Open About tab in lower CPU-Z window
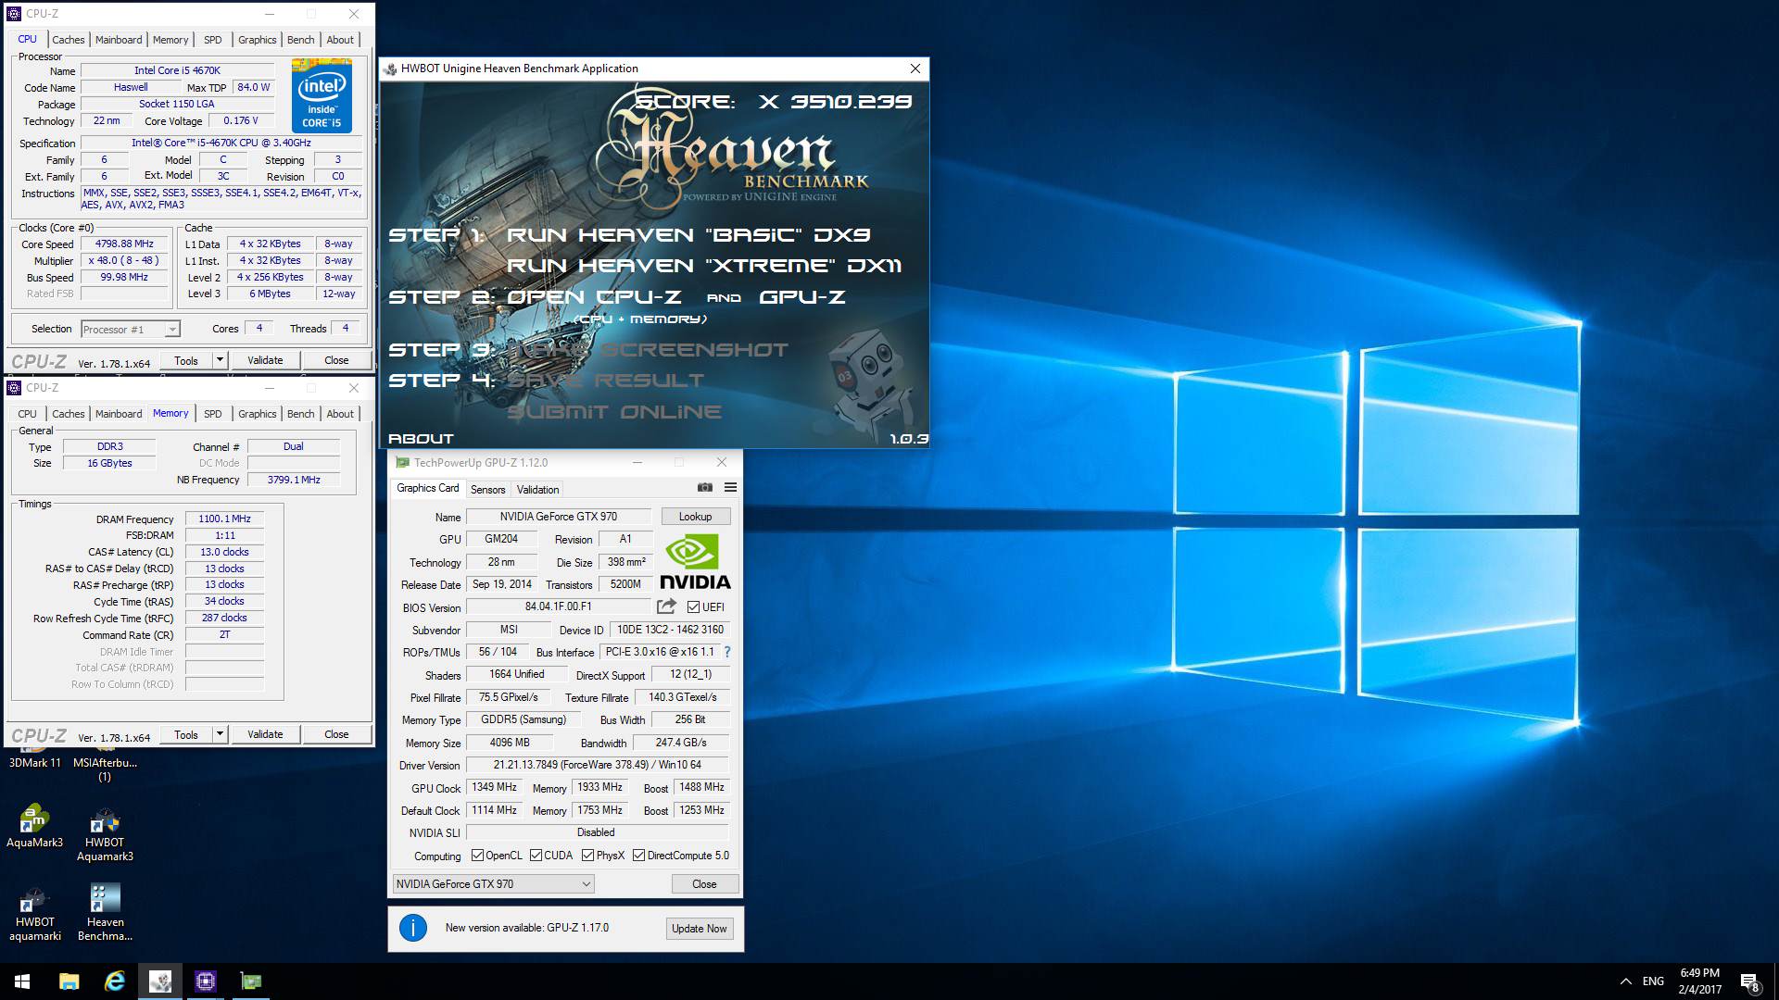This screenshot has width=1779, height=1000. 340,414
